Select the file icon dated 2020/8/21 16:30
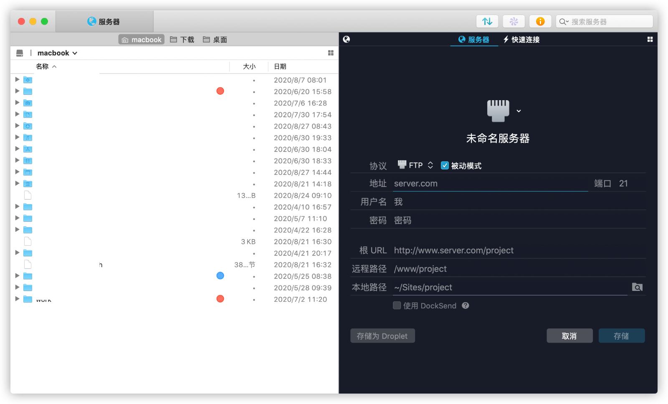Screen dimensions: 668x404 tap(28, 242)
